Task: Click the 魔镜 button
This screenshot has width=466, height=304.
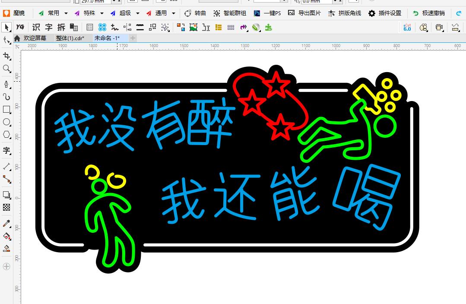Action: 14,13
